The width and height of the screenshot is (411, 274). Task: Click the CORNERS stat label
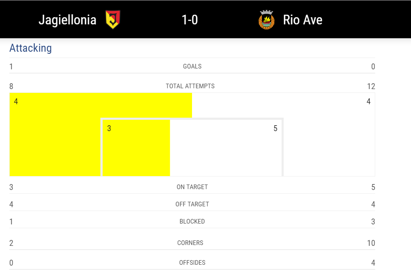190,243
